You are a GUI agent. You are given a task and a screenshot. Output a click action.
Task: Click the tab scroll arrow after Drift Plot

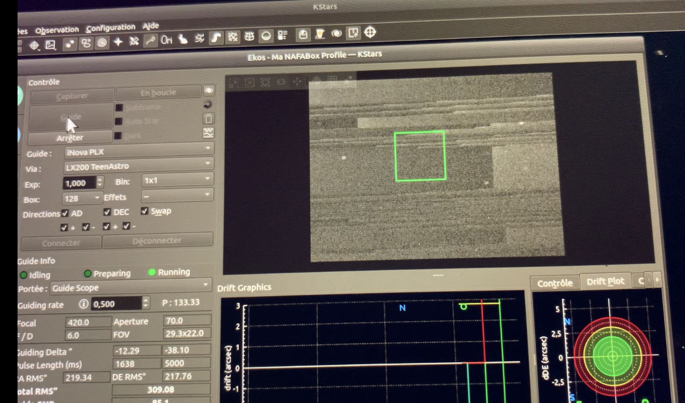tap(657, 279)
